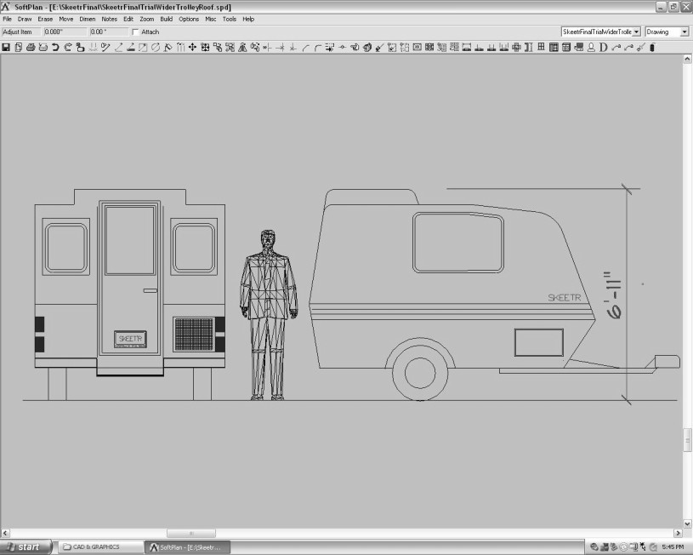Click the Adjust Item label
693x555 pixels.
[x=17, y=31]
